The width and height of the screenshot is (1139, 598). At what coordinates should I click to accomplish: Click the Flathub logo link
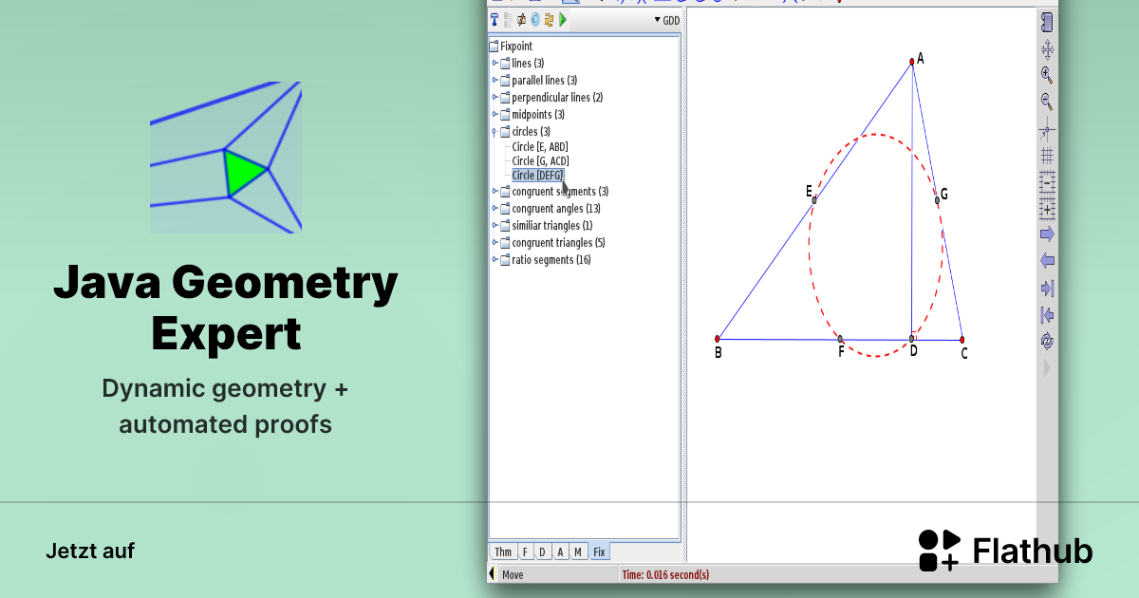click(1006, 549)
